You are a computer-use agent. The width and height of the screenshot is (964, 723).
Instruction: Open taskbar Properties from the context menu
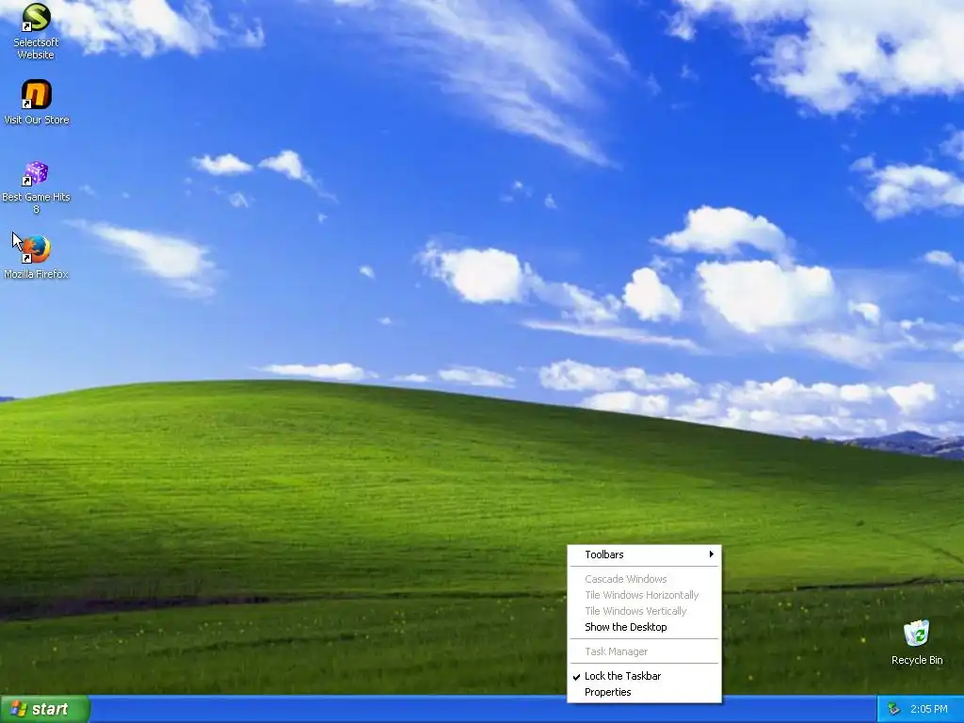(x=644, y=692)
